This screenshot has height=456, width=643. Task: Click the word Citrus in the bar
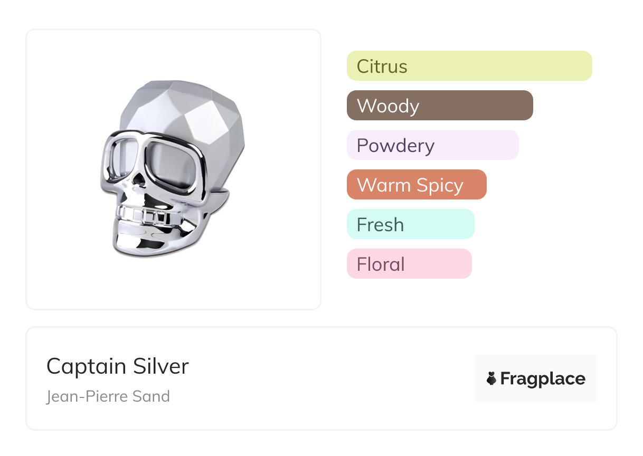(x=382, y=66)
